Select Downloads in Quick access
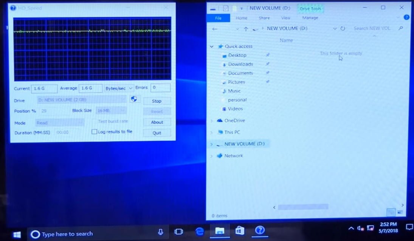The image size is (414, 241). [x=240, y=64]
